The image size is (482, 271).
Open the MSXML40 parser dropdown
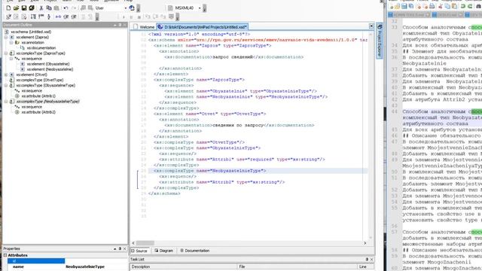(x=200, y=8)
